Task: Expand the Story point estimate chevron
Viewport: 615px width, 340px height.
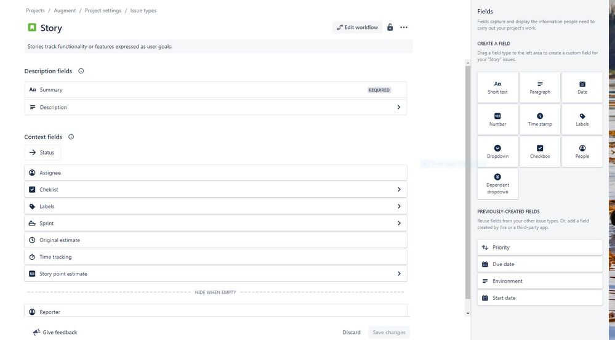Action: [x=399, y=273]
